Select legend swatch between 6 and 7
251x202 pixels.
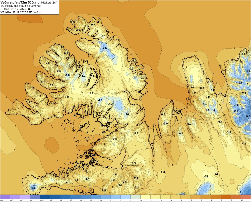pyautogui.click(x=206, y=197)
